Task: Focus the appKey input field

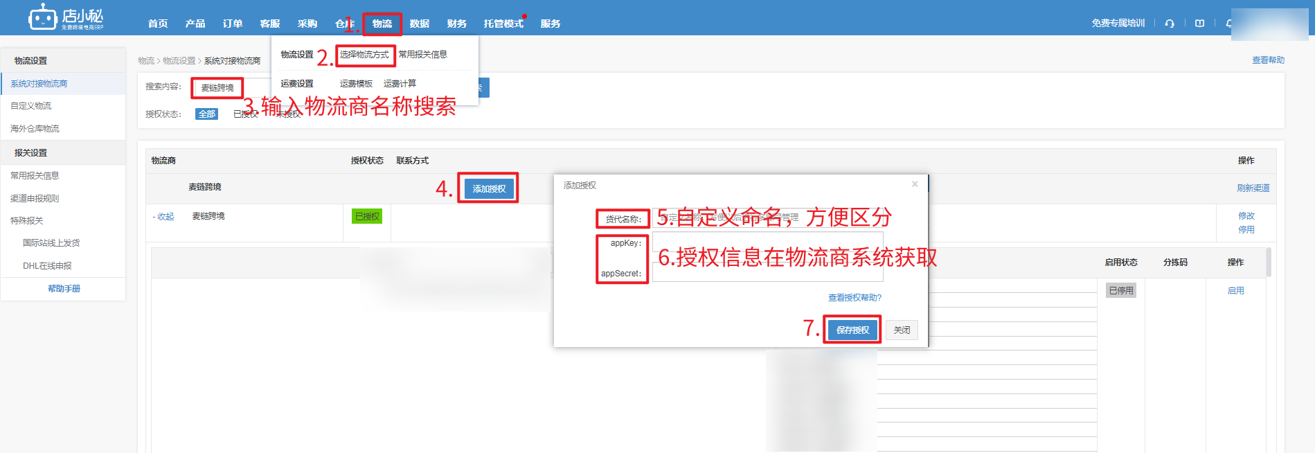Action: tap(767, 243)
